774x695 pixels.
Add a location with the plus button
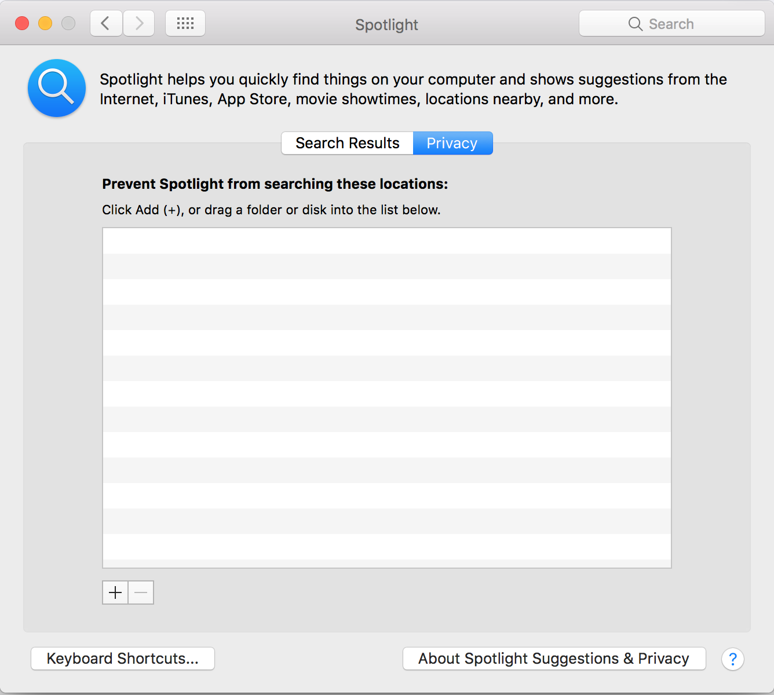point(115,592)
